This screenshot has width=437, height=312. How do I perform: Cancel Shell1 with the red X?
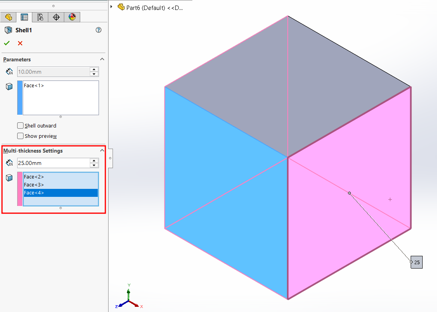click(x=20, y=43)
